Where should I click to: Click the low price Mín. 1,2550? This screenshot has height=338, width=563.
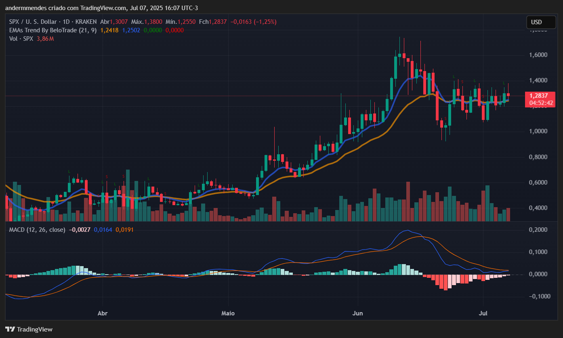pyautogui.click(x=181, y=22)
